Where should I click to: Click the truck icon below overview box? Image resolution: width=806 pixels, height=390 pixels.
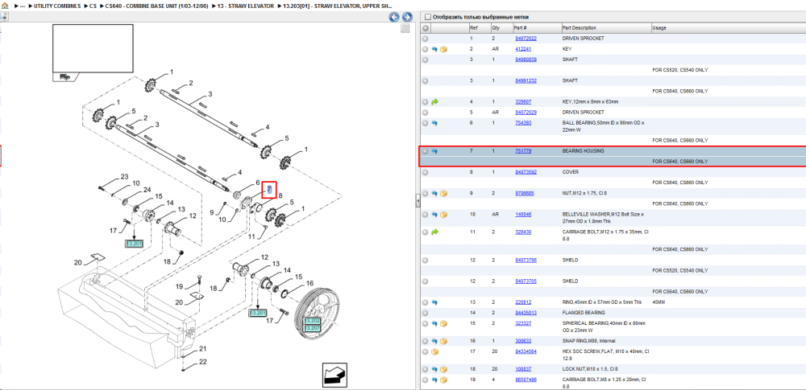[x=64, y=76]
